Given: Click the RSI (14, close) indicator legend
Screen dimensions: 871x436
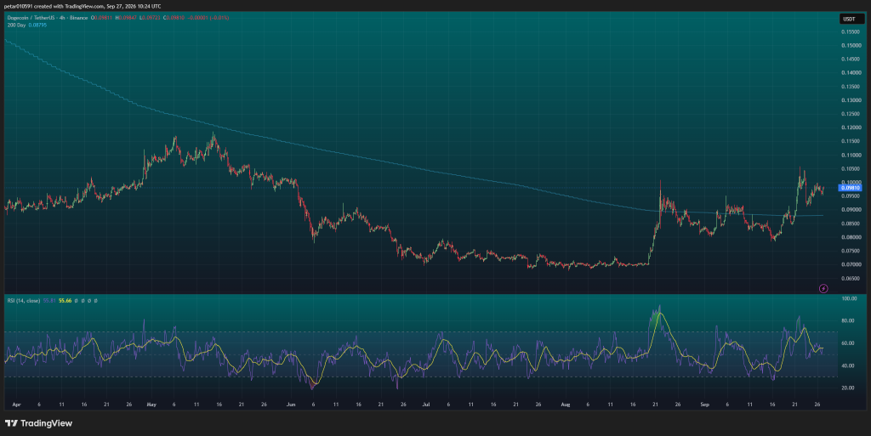Looking at the screenshot, I should pyautogui.click(x=23, y=301).
